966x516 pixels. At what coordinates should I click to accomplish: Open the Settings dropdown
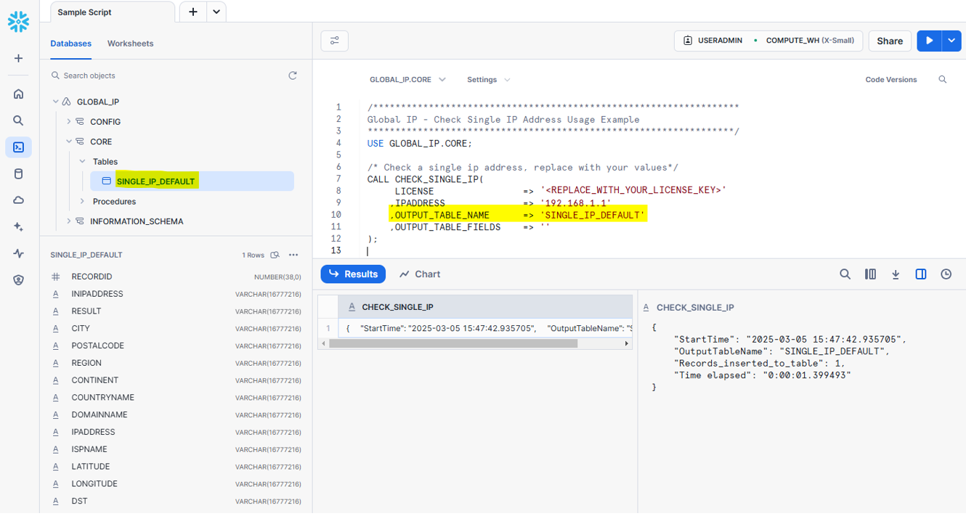488,80
